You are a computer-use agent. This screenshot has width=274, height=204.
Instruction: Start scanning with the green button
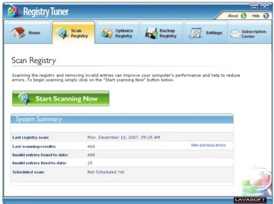61,98
